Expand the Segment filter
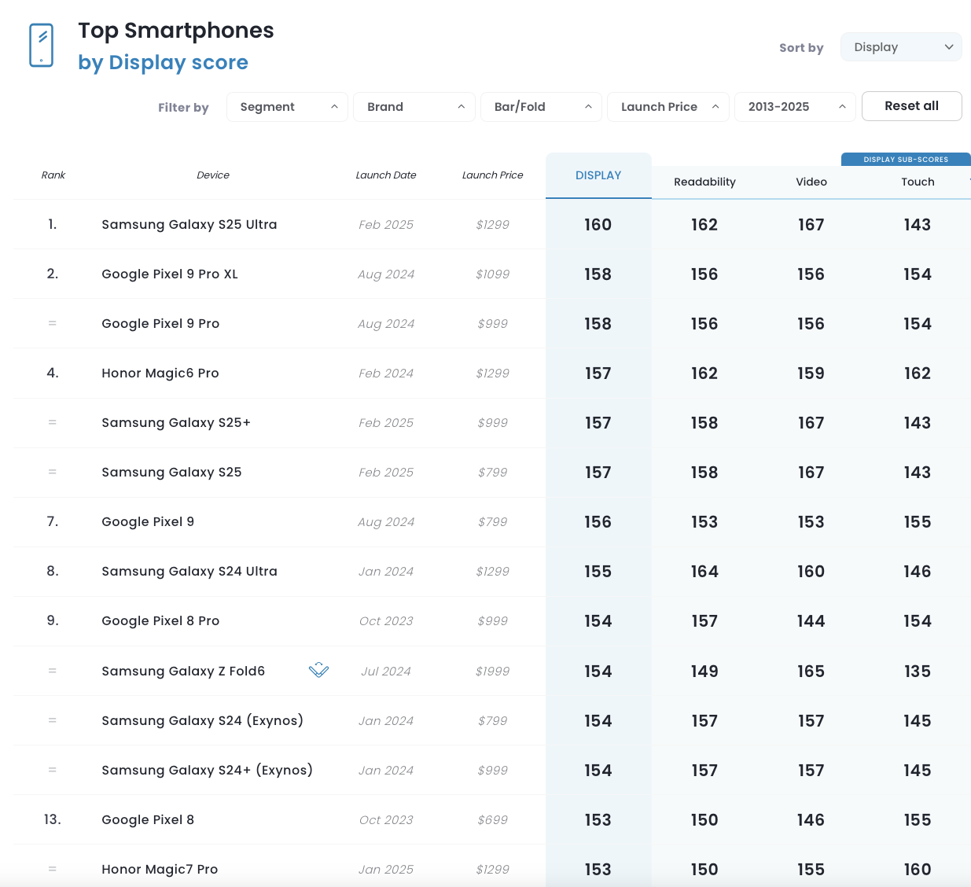971x887 pixels. point(287,107)
